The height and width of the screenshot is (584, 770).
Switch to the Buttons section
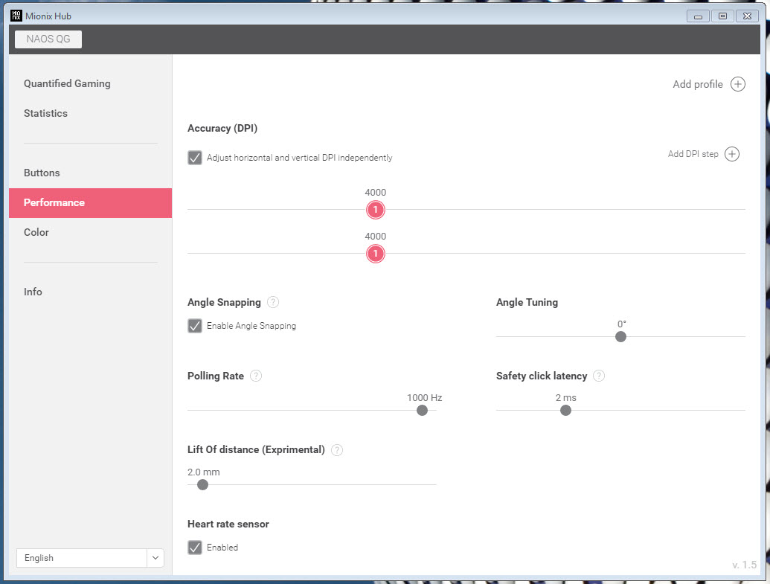pos(42,173)
